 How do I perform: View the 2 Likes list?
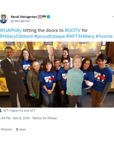(21, 129)
